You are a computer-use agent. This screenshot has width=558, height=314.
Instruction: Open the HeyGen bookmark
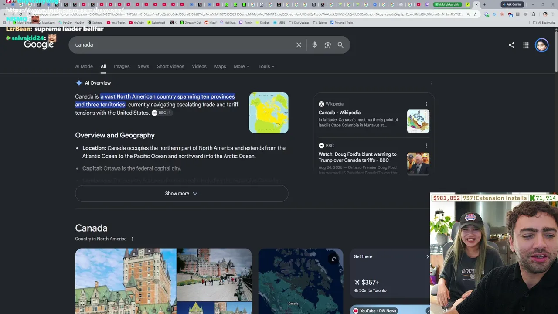(71, 23)
